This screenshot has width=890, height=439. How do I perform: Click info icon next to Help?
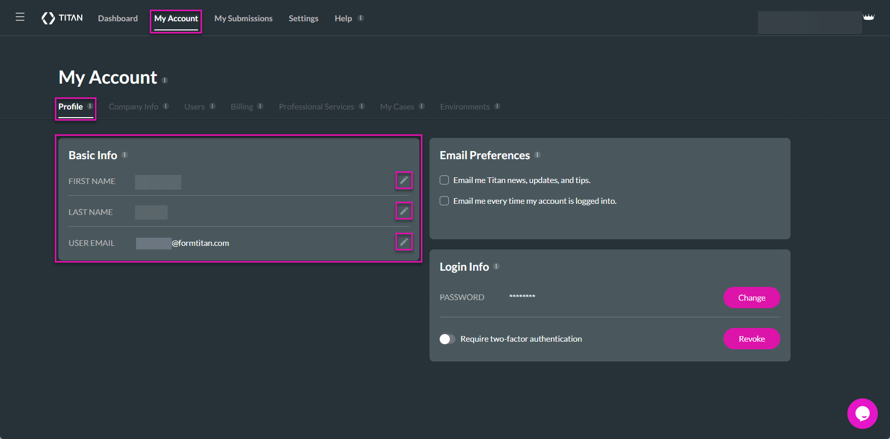click(x=360, y=18)
